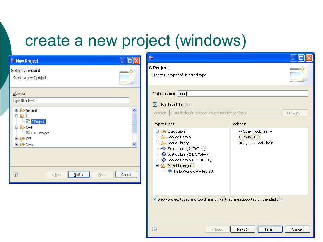Click scroll up arrow in wizards list
Viewport: 323px width, 242px height.
tap(134, 110)
